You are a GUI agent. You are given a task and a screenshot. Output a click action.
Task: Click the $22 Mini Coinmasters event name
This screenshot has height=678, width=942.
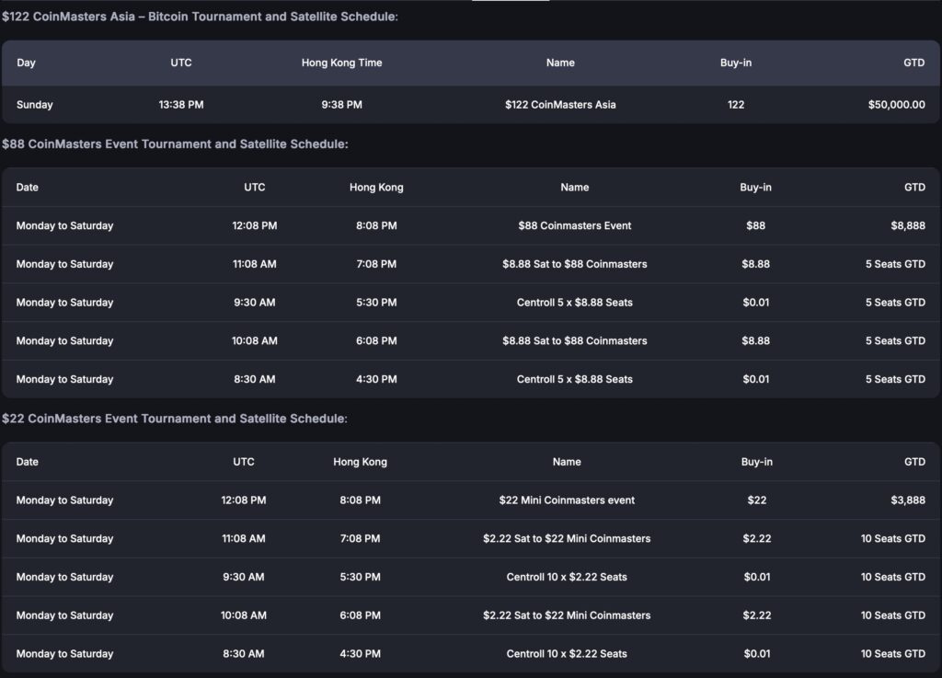pos(567,500)
